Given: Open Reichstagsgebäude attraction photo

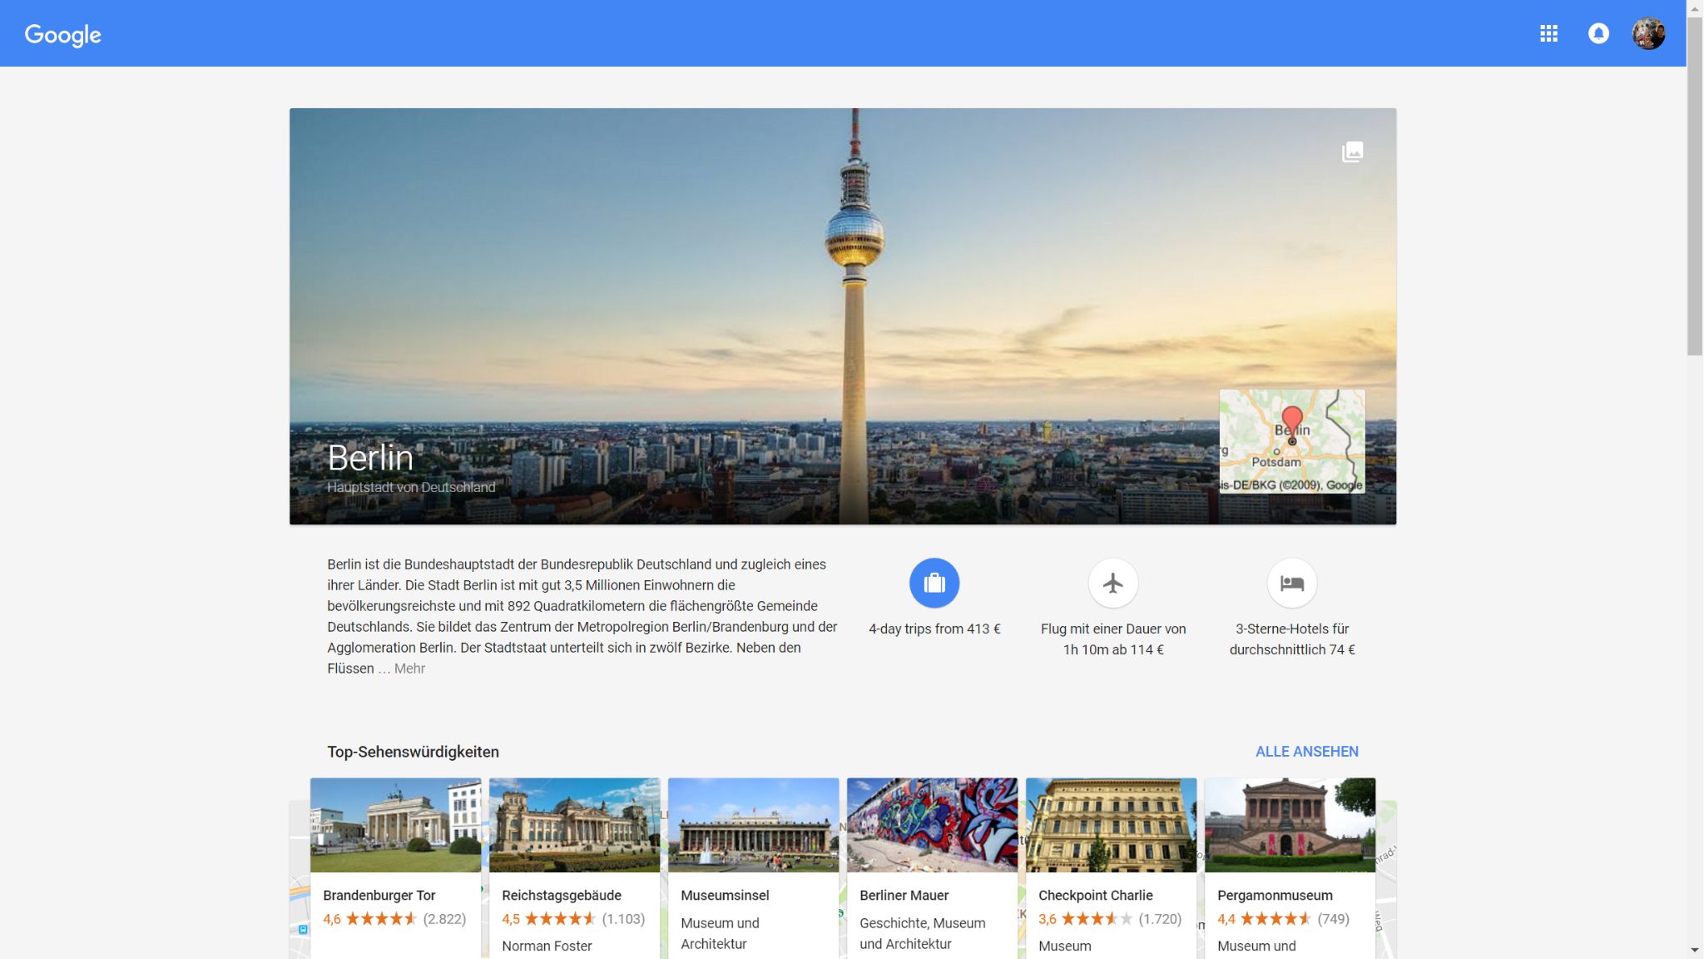Looking at the screenshot, I should (574, 825).
